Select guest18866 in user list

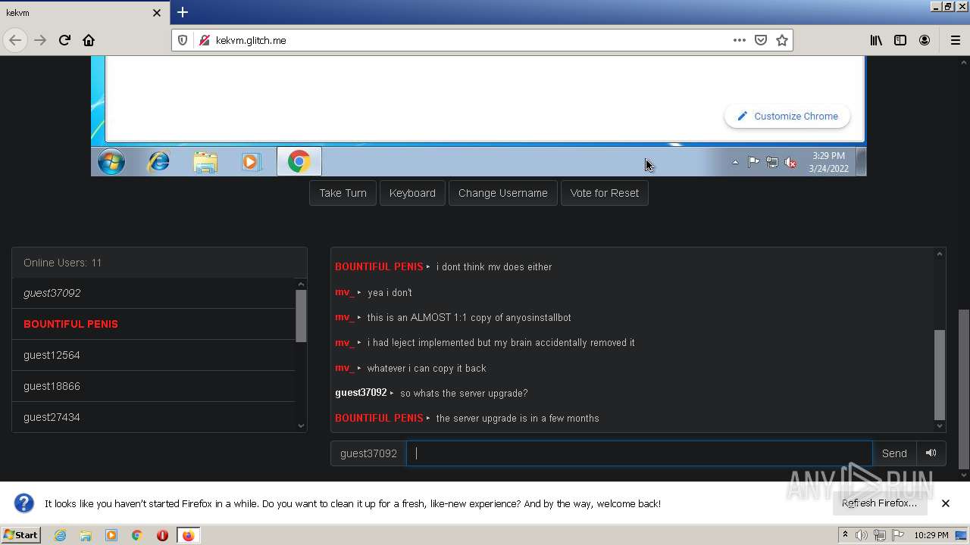tap(153, 386)
